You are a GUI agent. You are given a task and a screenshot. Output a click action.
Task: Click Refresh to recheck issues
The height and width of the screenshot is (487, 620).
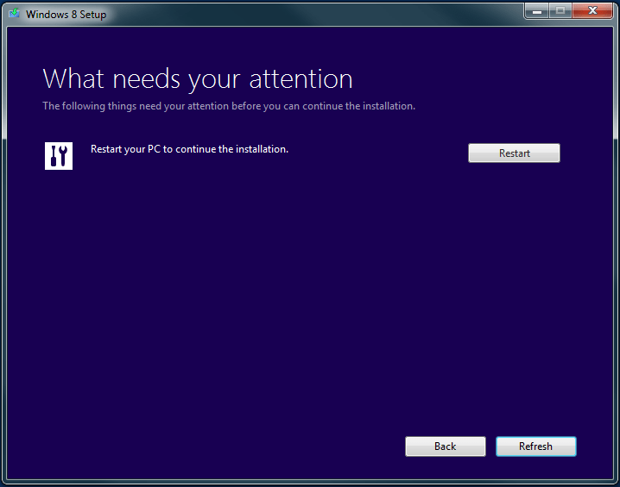(x=535, y=446)
